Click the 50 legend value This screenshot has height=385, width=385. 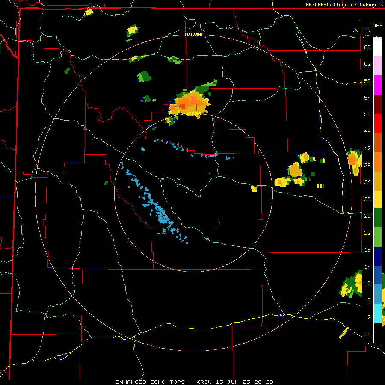click(367, 115)
